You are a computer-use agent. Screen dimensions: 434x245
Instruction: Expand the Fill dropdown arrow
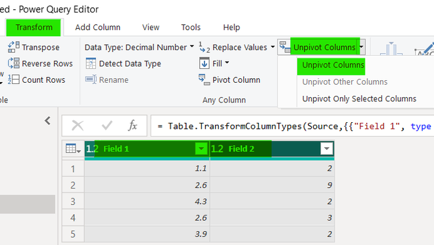tap(227, 63)
